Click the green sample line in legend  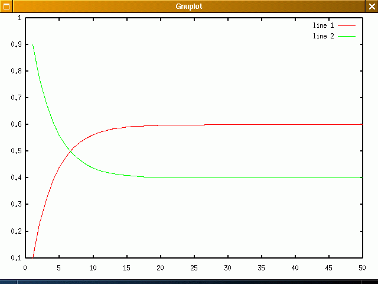coord(347,37)
